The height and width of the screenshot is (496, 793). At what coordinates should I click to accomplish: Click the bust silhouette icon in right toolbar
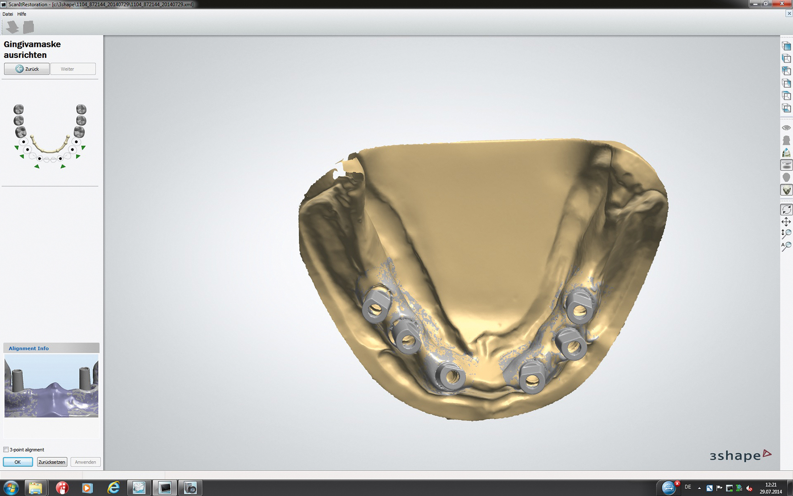point(786,141)
